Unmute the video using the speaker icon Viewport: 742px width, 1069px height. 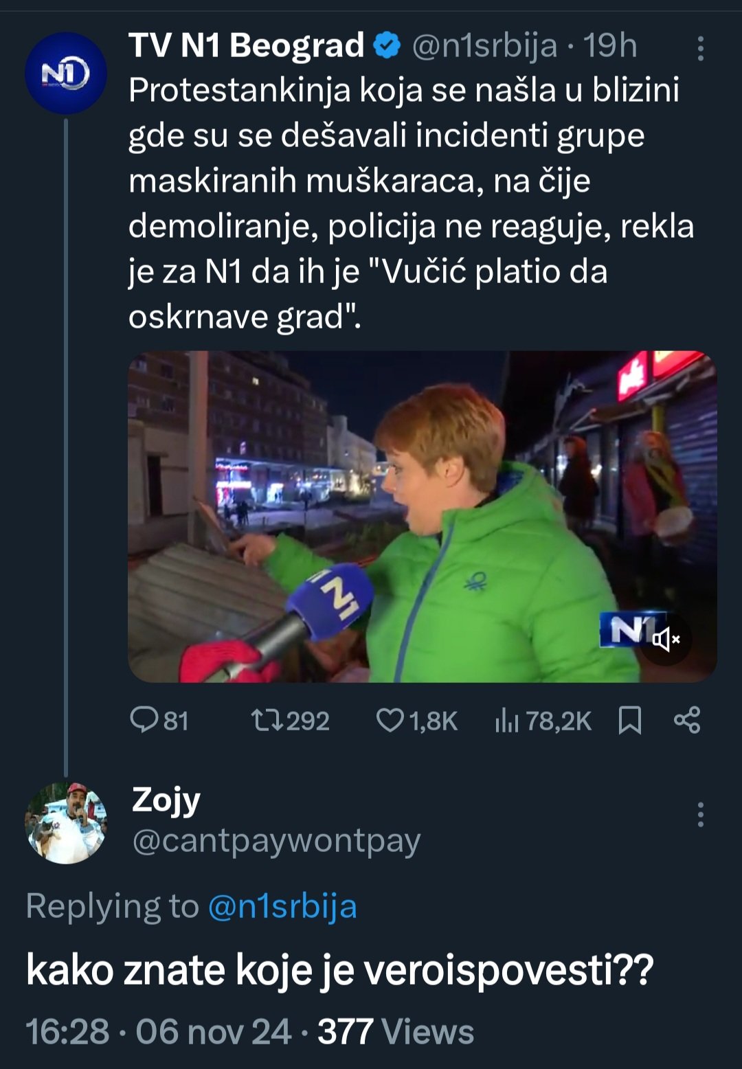(x=665, y=640)
